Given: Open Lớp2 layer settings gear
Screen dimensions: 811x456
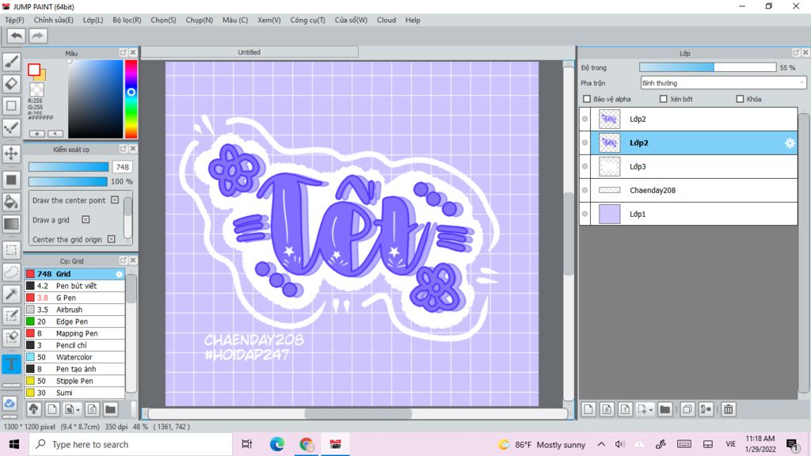Looking at the screenshot, I should click(x=790, y=143).
